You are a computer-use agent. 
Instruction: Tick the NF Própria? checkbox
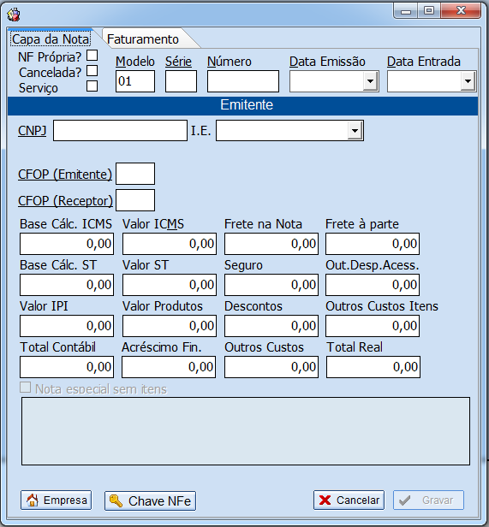coord(92,56)
